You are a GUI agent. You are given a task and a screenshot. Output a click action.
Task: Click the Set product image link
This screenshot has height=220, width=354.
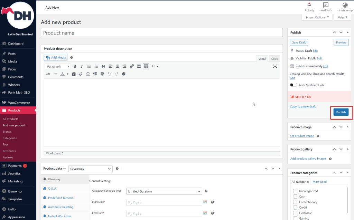[302, 136]
